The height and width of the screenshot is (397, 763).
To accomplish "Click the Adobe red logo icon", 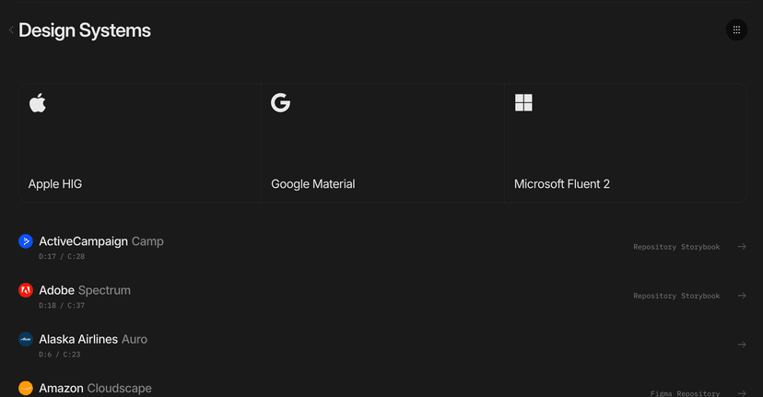I will tap(25, 290).
